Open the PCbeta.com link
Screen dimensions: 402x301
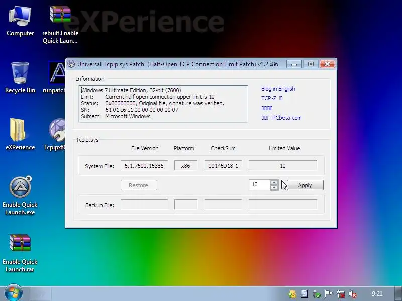(x=281, y=118)
